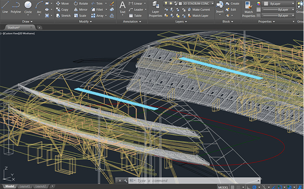Select the Text annotation tool

[x=122, y=7]
